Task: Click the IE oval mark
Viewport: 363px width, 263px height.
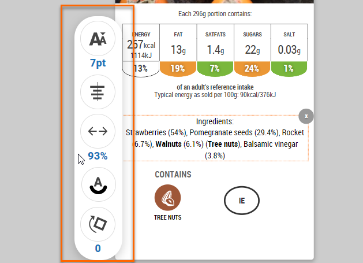Action: coord(242,201)
